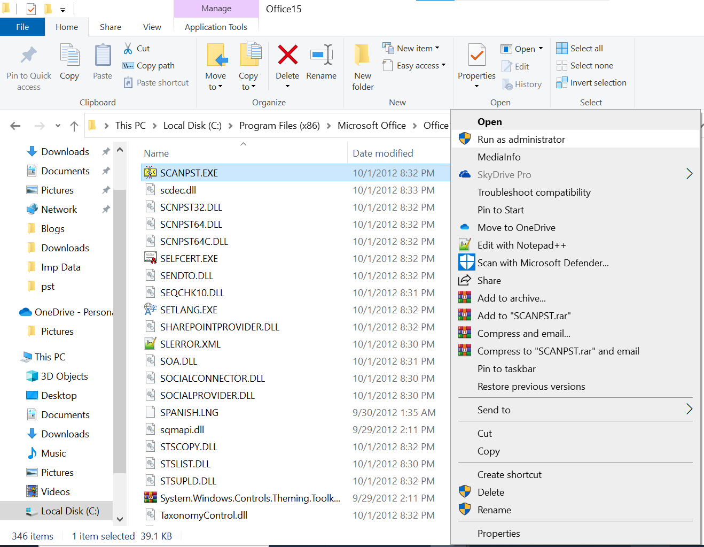The image size is (704, 547).
Task: Click the History icon in ribbon
Action: tap(507, 84)
